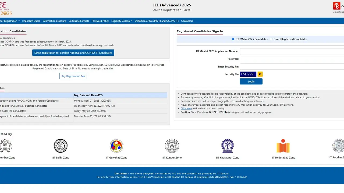Refresh the Security Pin code
The image size is (344, 193).
point(260,74)
